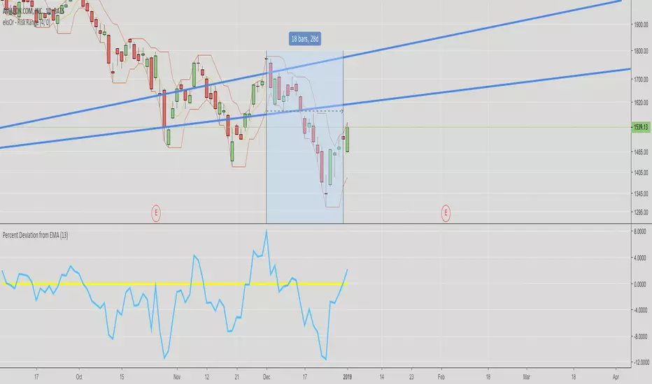Click the 1295.00 price axis label
The height and width of the screenshot is (384, 652).
point(641,212)
